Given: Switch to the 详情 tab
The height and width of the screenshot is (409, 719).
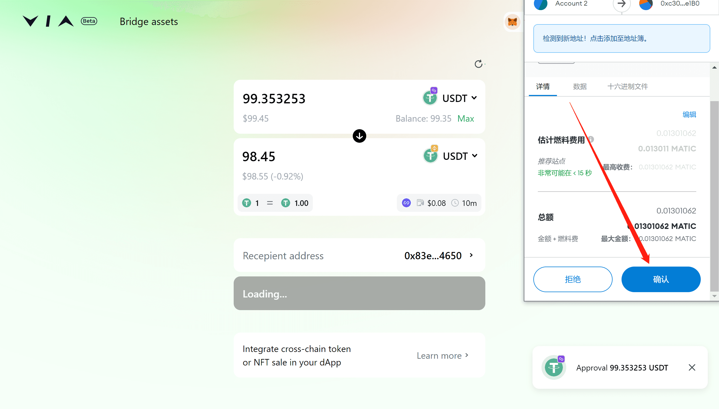Looking at the screenshot, I should [543, 87].
